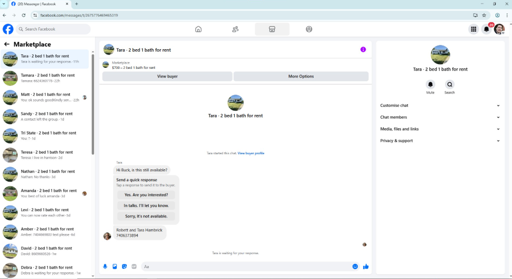The width and height of the screenshot is (512, 279).
Task: Open Nathan 2 bed 1 bath conversation
Action: point(45,174)
